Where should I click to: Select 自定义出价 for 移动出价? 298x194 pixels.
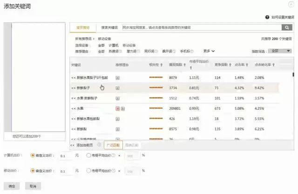tap(33, 171)
